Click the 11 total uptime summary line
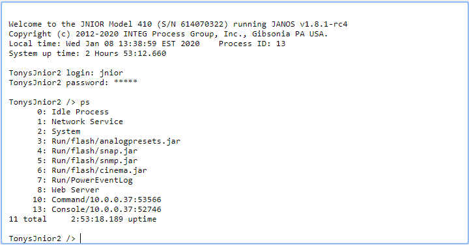The image size is (469, 245). 83,219
